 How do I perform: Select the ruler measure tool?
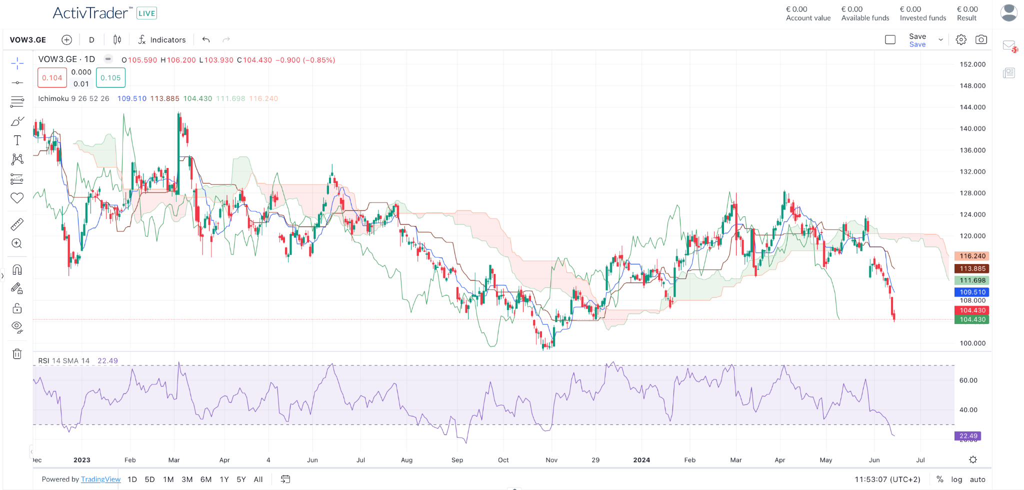point(17,224)
